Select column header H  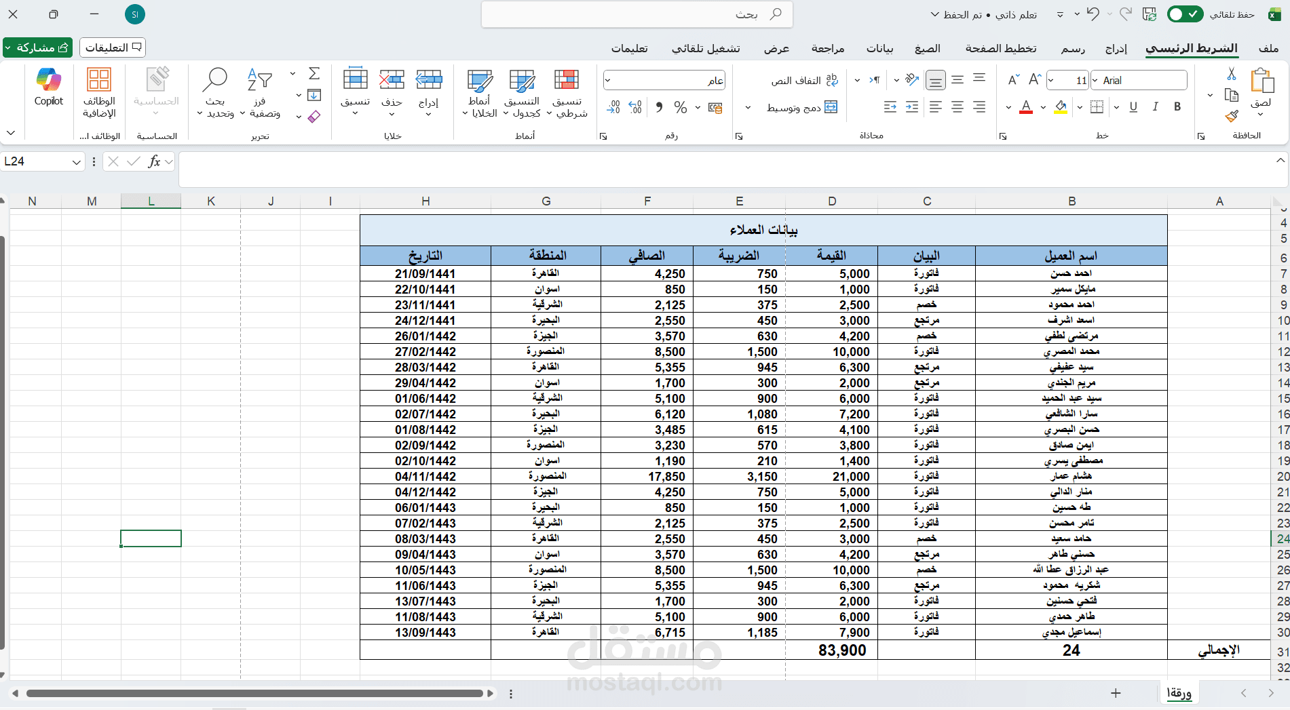[x=425, y=201]
